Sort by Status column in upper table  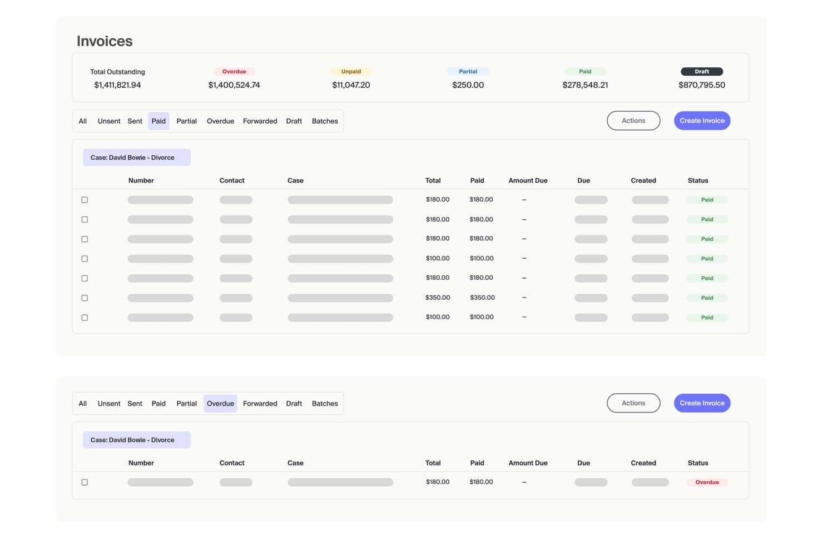point(698,181)
